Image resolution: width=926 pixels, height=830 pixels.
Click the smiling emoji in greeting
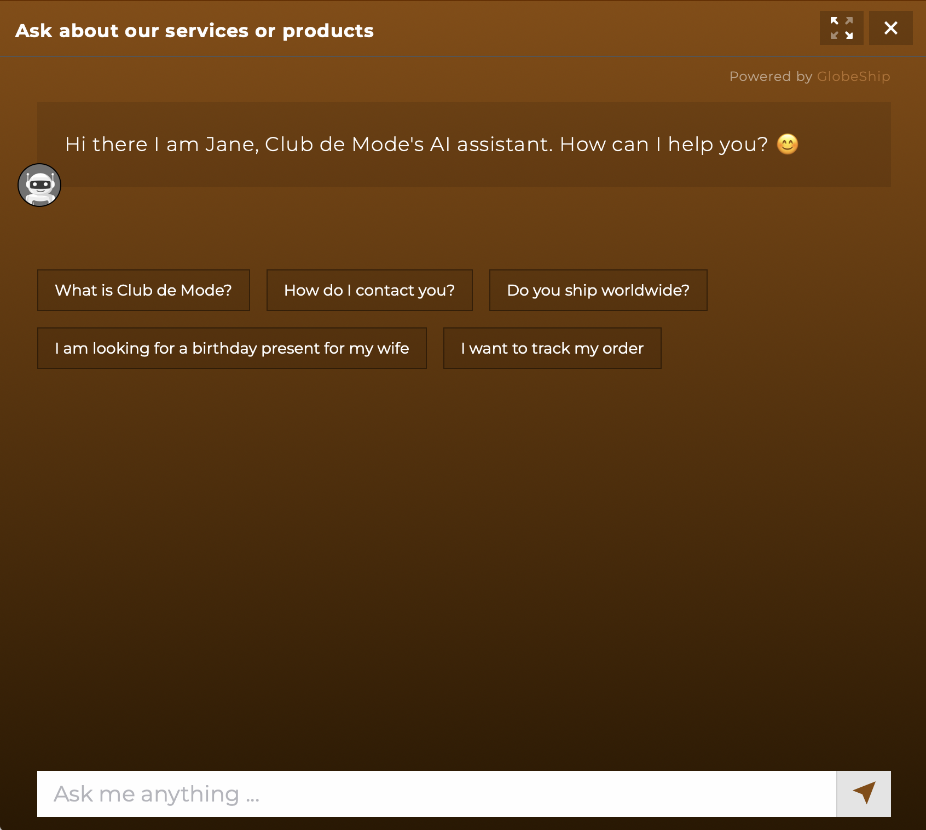pyautogui.click(x=788, y=145)
